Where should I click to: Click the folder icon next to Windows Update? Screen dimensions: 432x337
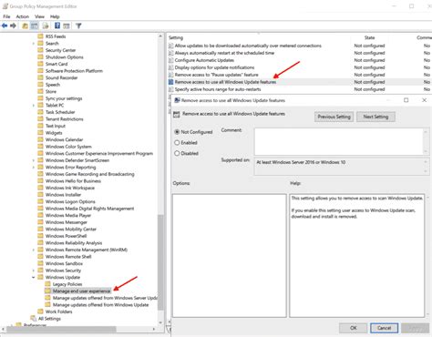coord(40,277)
